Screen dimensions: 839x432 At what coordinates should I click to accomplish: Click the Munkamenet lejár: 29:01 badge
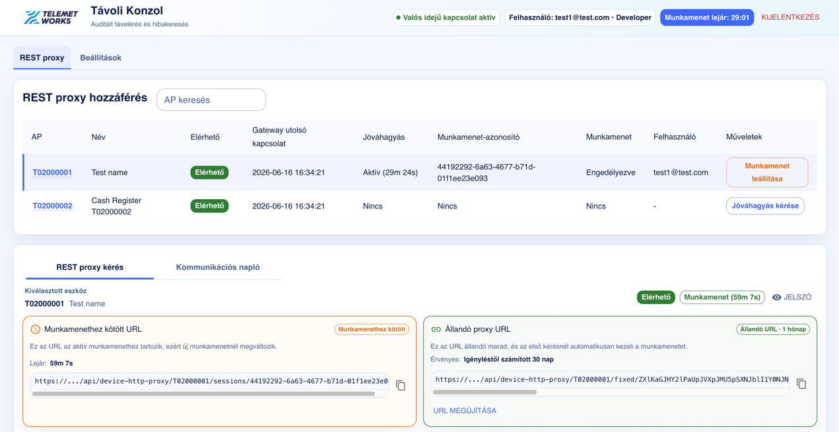pos(707,18)
